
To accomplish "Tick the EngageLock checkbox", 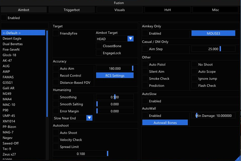I will tap(99, 53).
